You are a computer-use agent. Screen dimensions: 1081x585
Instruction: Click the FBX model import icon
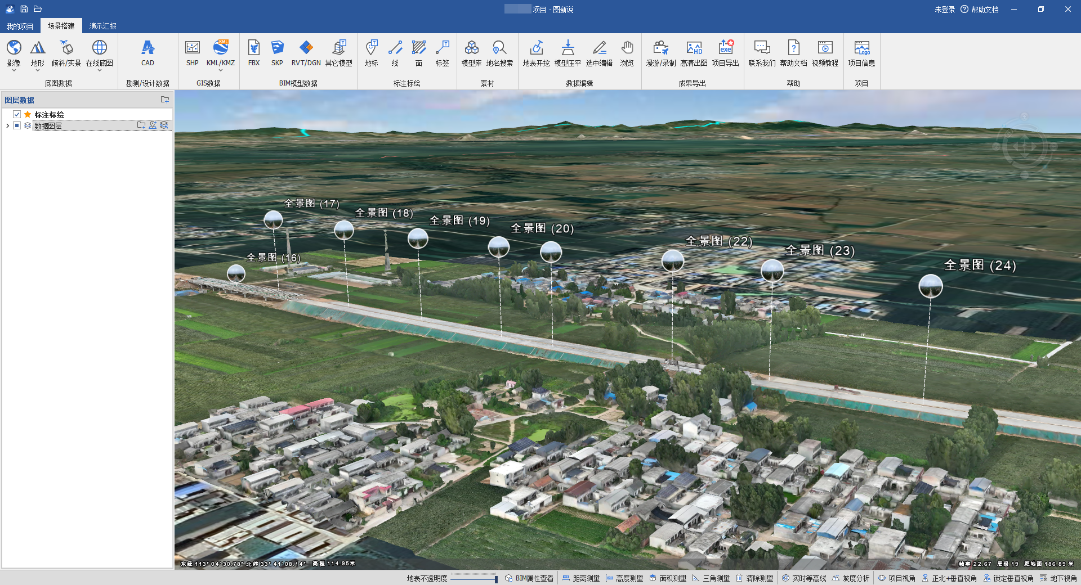[254, 53]
